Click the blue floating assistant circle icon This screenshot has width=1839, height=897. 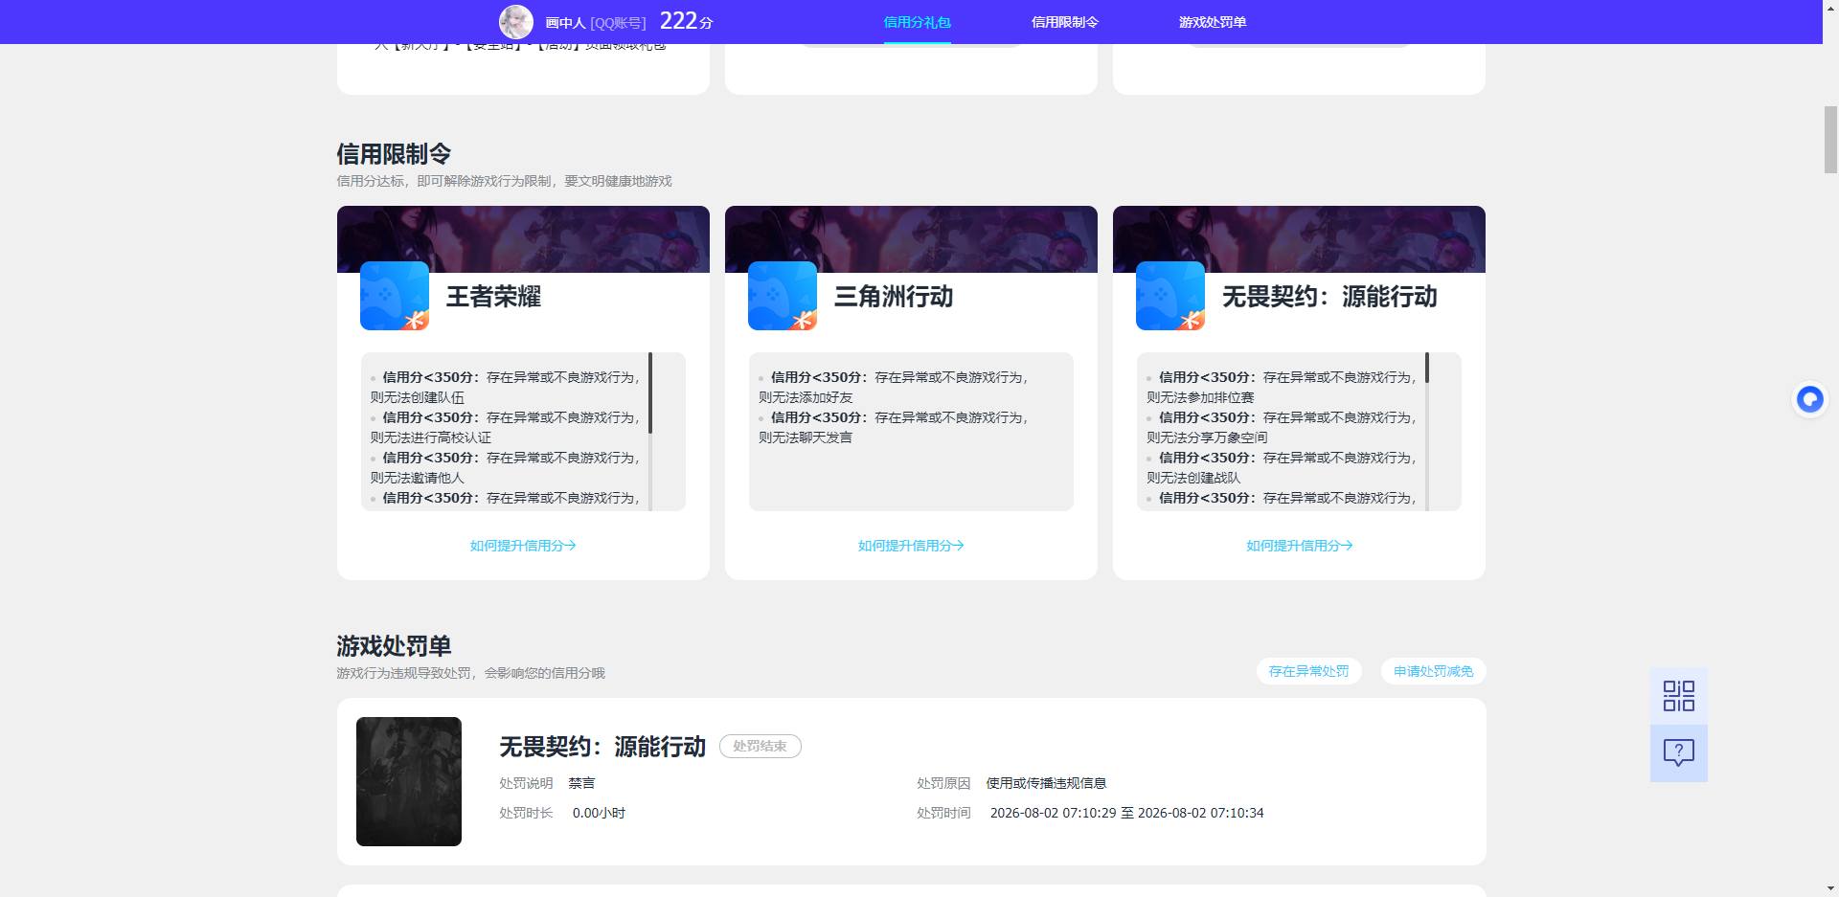[x=1809, y=399]
